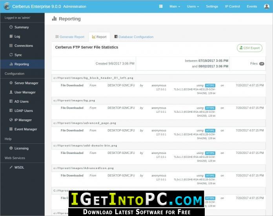Click the WSDL plug icon
The height and width of the screenshot is (216, 273).
click(11, 167)
